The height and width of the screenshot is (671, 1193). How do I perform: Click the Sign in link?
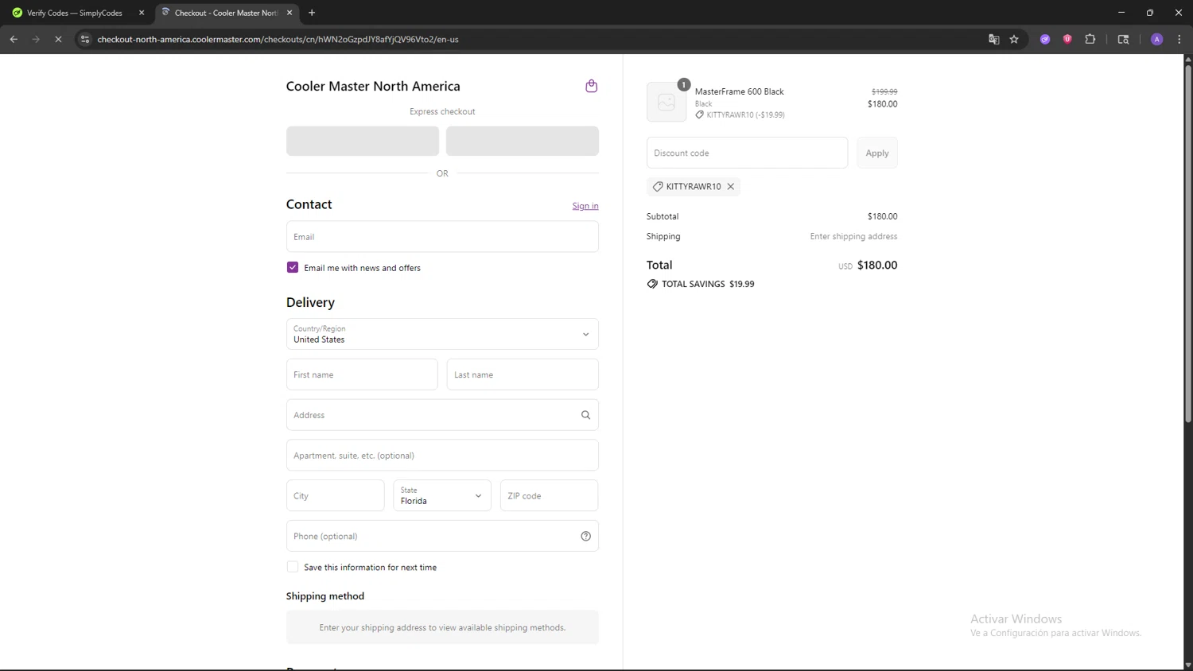tap(585, 206)
